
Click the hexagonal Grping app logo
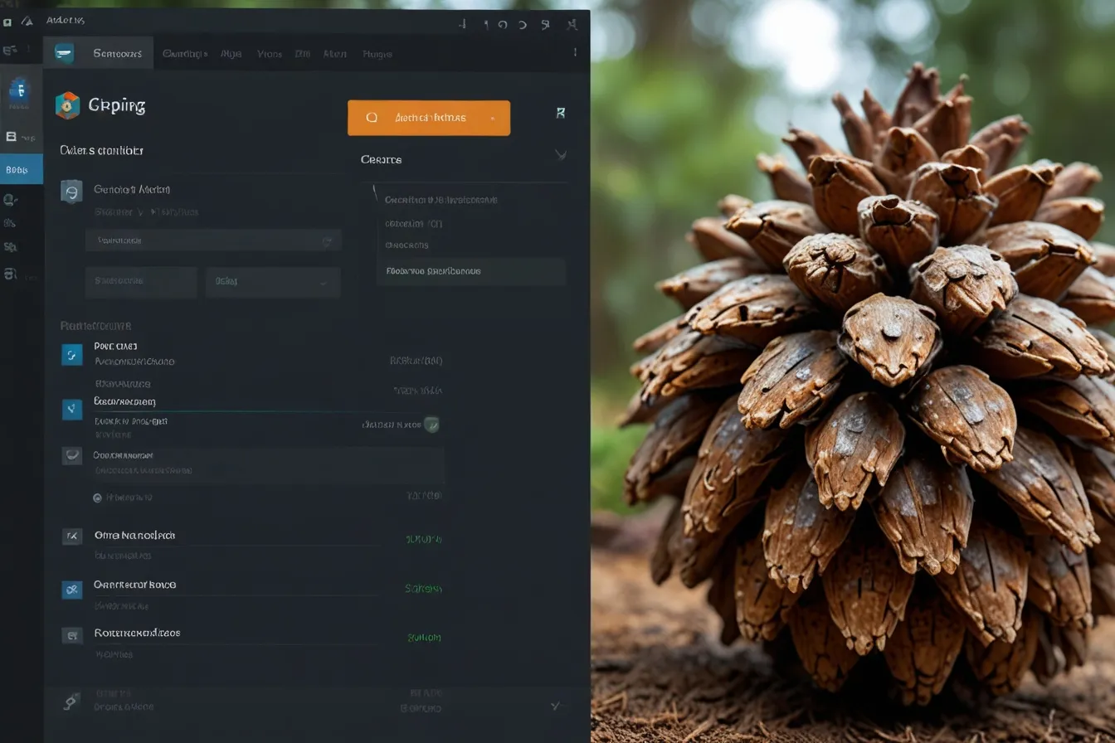[x=67, y=105]
